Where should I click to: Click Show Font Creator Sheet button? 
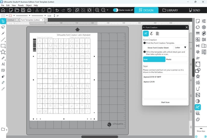(x=158, y=48)
